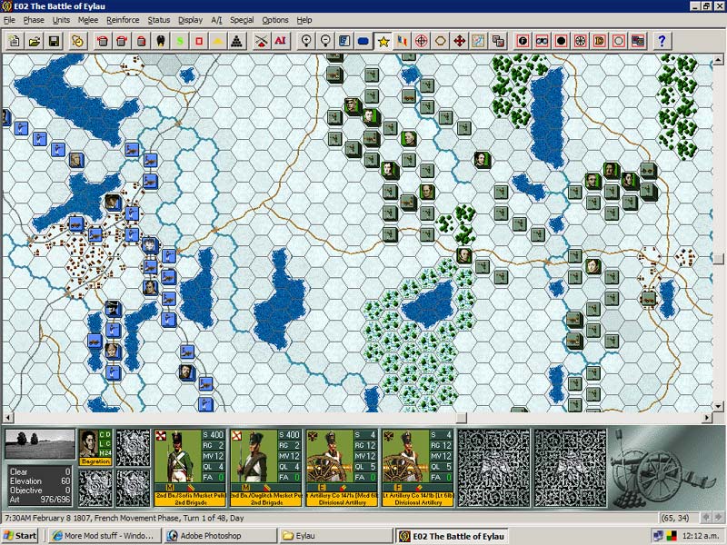Open the Reinforce menu
This screenshot has height=545, width=727.
[x=123, y=20]
